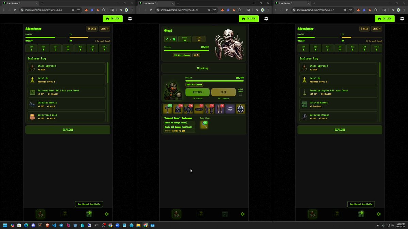The width and height of the screenshot is (408, 229).
Task: Click 'Visited Market' log entry in right window
Action: click(339, 104)
